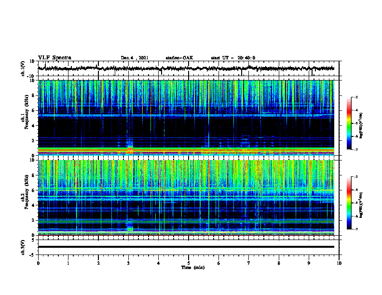382x295 pixels.
Task: Click the "5" tick on ch.3(V) axis
Action: coord(33,240)
